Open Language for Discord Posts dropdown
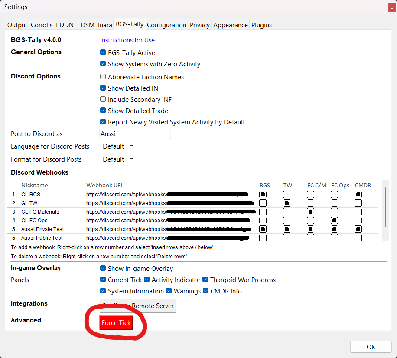This screenshot has height=358, width=397. coord(118,146)
